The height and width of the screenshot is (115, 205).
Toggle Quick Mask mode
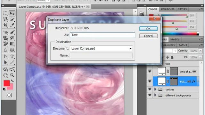(x=9, y=95)
